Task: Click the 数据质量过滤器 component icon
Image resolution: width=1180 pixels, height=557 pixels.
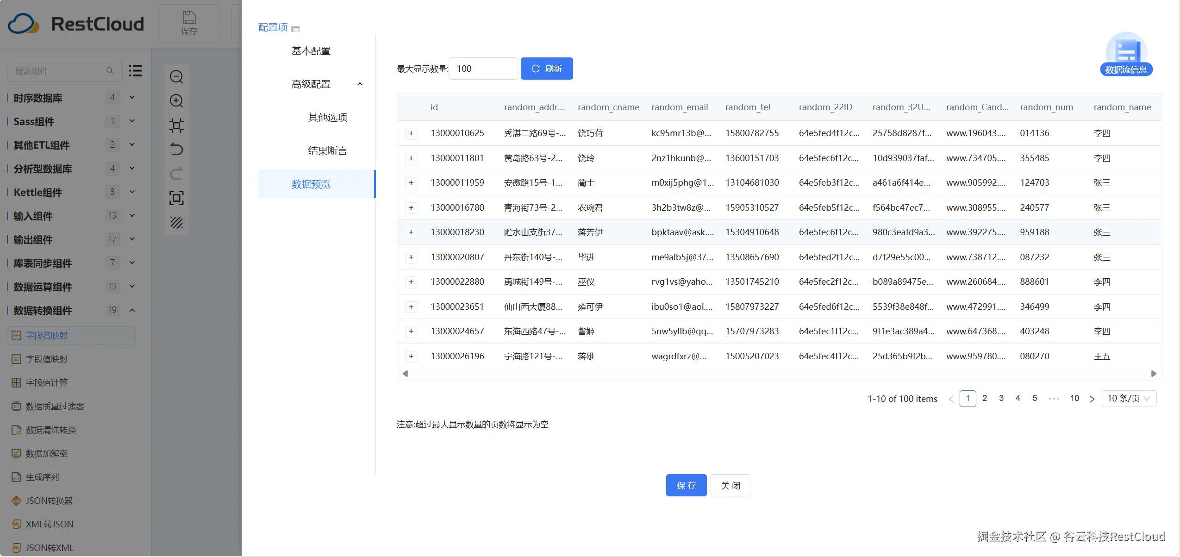Action: (x=17, y=407)
